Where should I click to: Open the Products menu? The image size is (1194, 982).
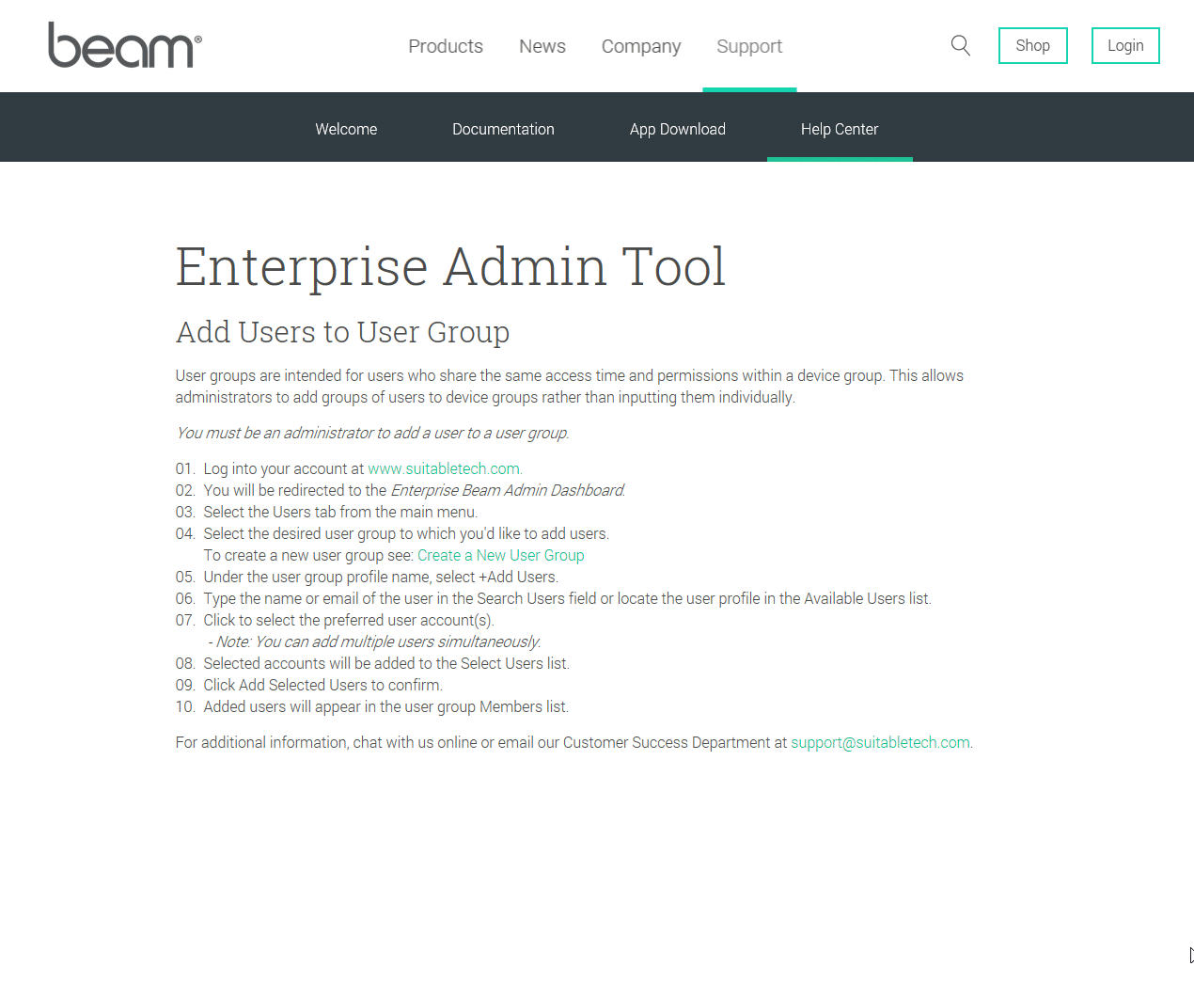pos(446,46)
